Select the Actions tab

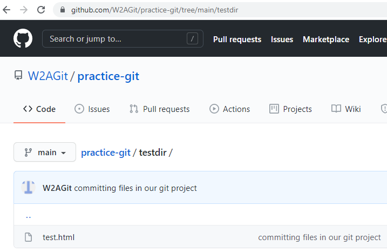[x=229, y=109]
